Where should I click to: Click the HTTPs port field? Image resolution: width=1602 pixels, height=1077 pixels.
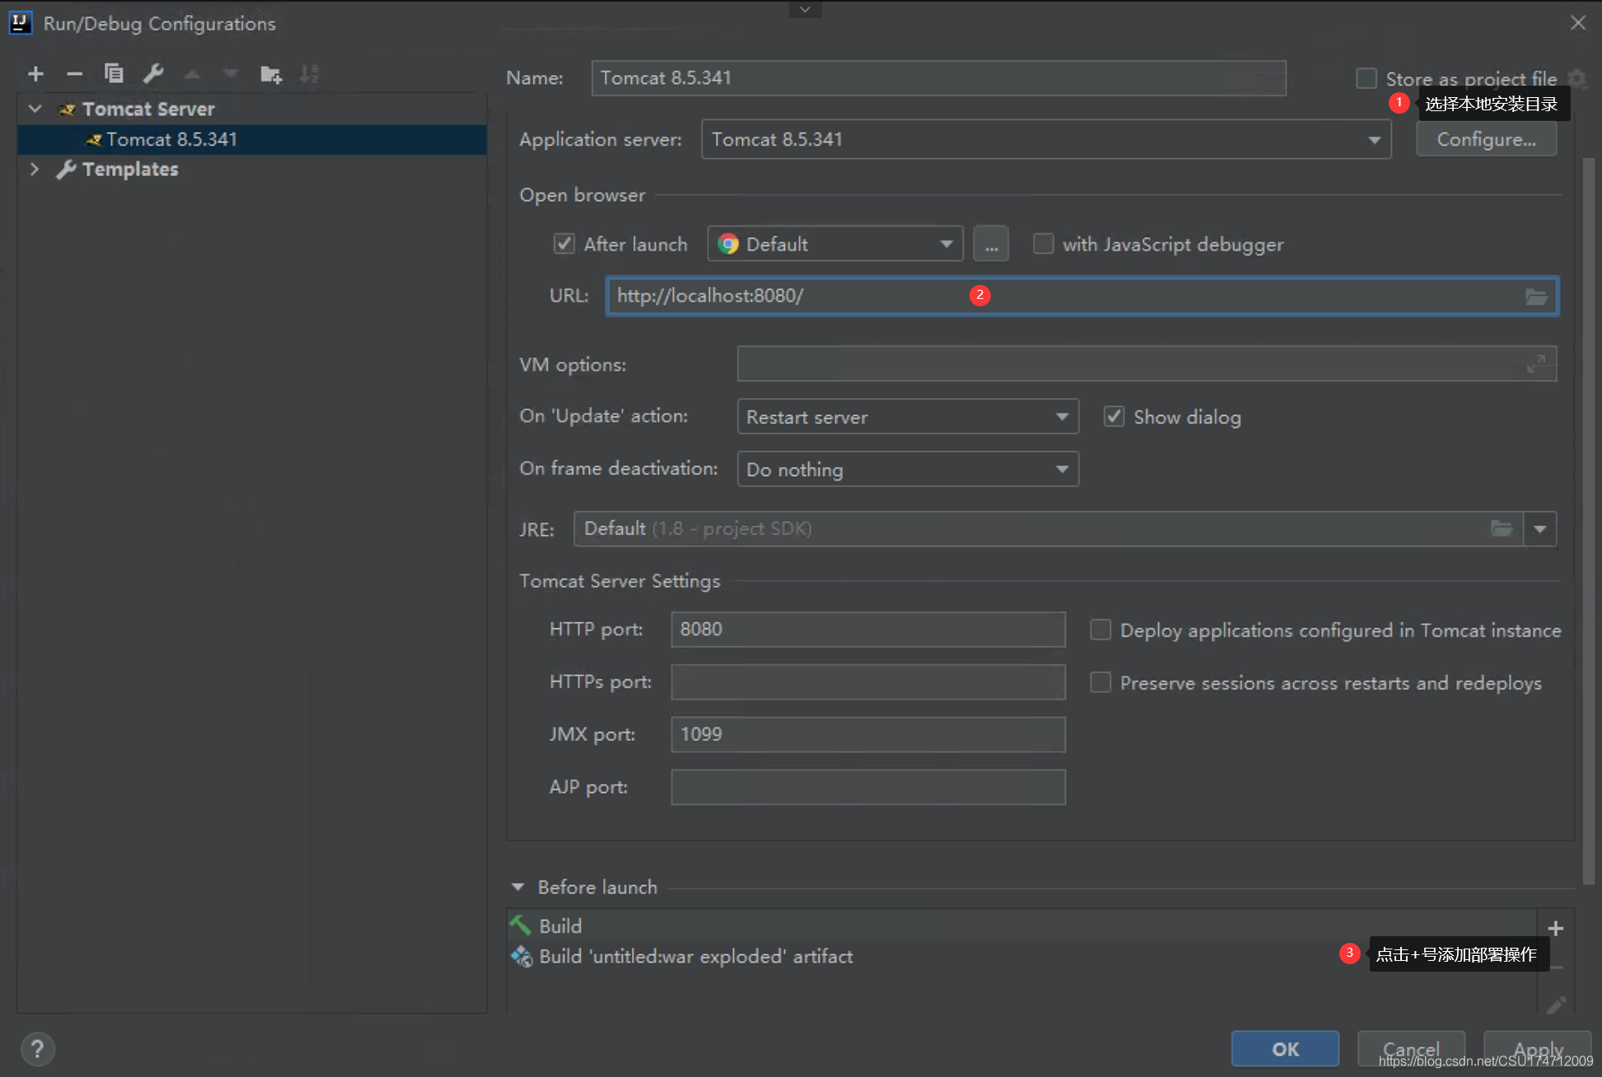pyautogui.click(x=868, y=682)
